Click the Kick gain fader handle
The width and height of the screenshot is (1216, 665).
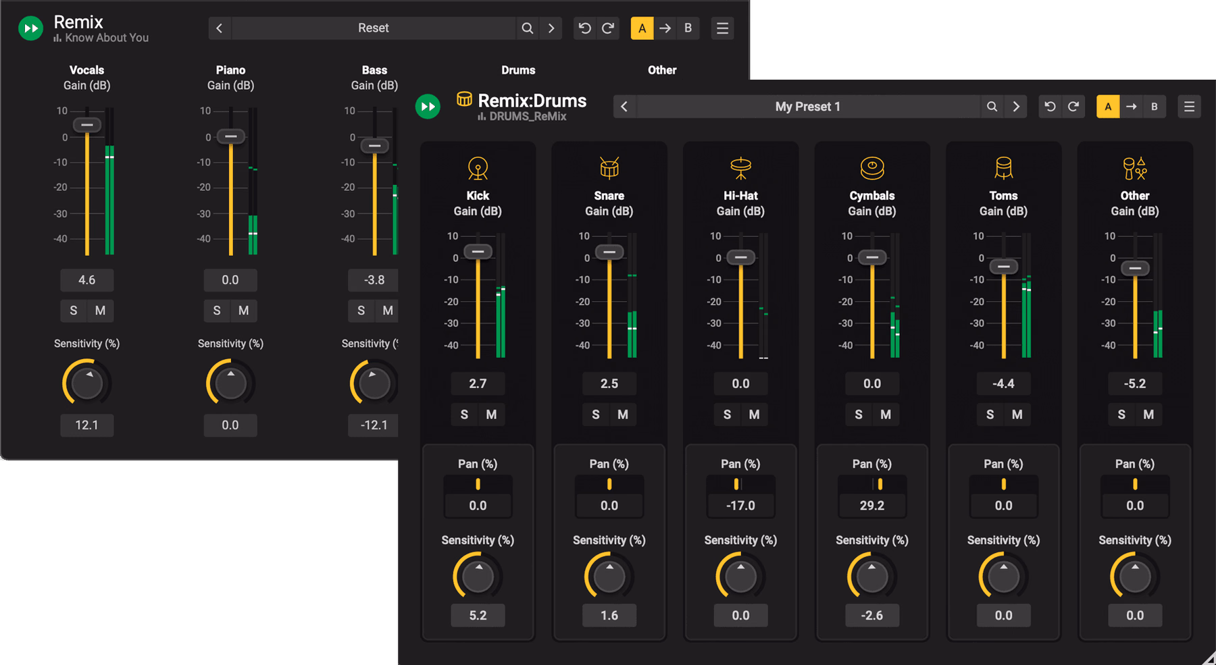click(x=478, y=252)
